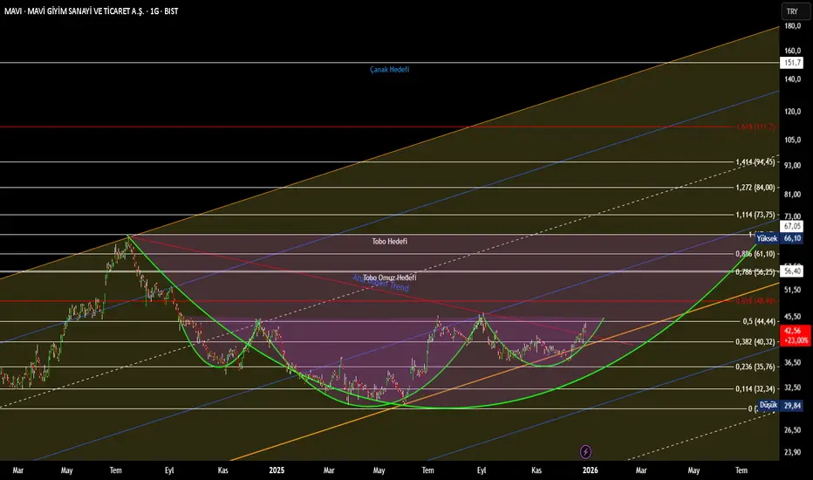This screenshot has height=480, width=813.
Task: Click the 36,50 price axis value
Action: pos(792,362)
